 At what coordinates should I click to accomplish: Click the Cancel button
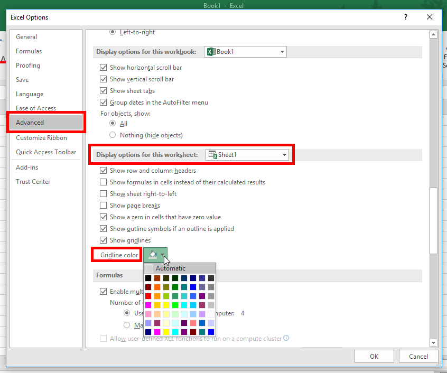pos(418,356)
